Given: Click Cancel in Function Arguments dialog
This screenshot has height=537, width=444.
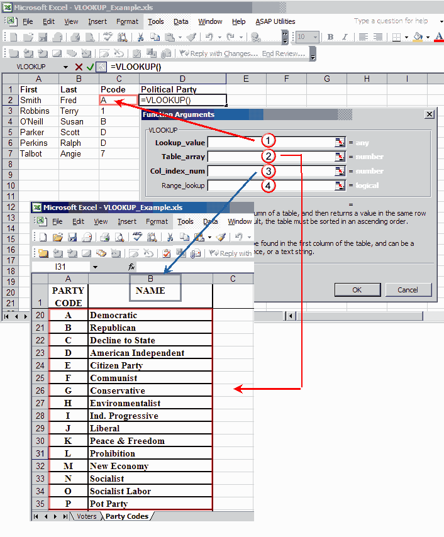Looking at the screenshot, I should coord(408,290).
